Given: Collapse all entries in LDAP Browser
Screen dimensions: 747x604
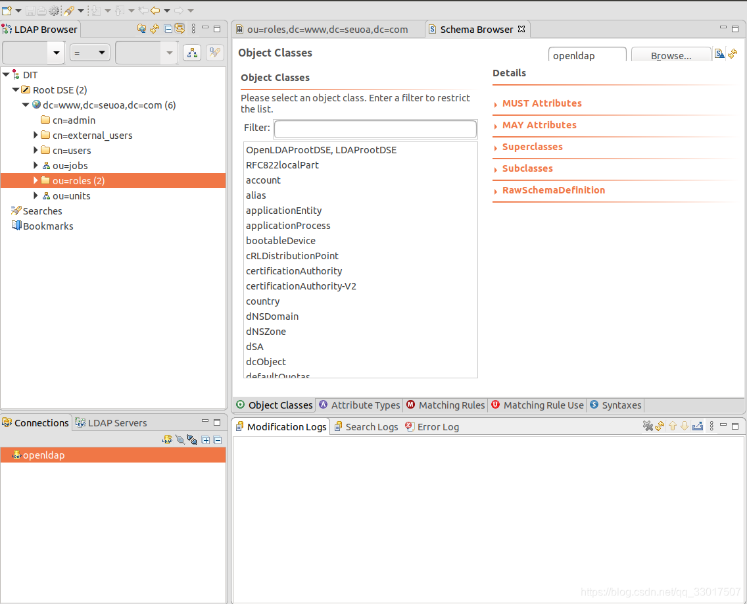Looking at the screenshot, I should (x=168, y=28).
